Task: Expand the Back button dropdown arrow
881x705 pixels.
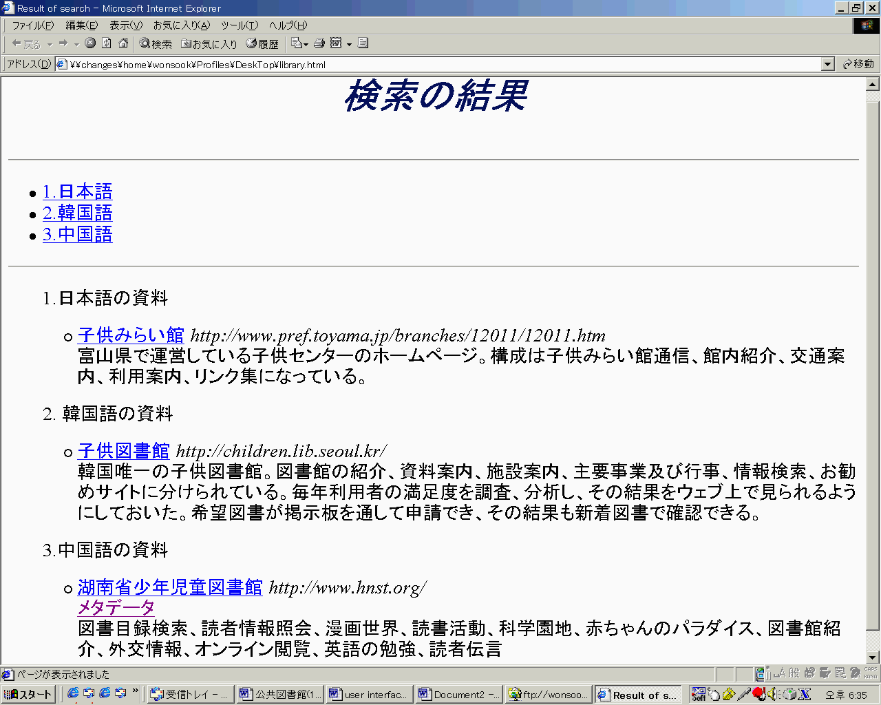Action: pos(52,43)
